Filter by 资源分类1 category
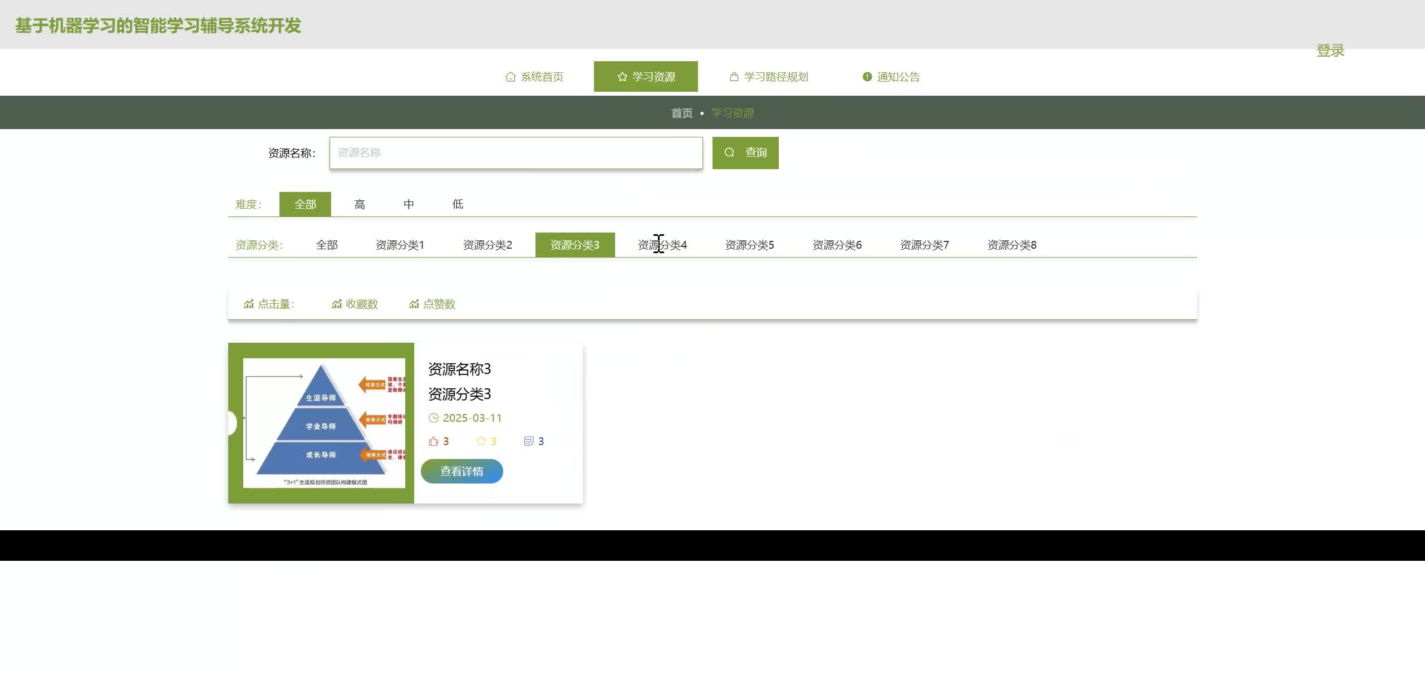This screenshot has height=681, width=1425. 400,245
